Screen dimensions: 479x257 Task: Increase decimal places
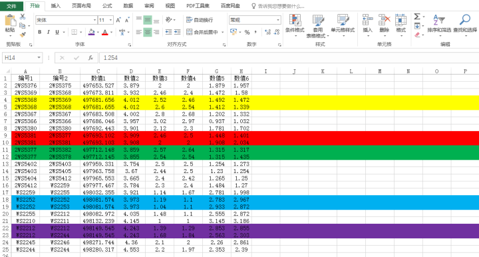(267, 32)
